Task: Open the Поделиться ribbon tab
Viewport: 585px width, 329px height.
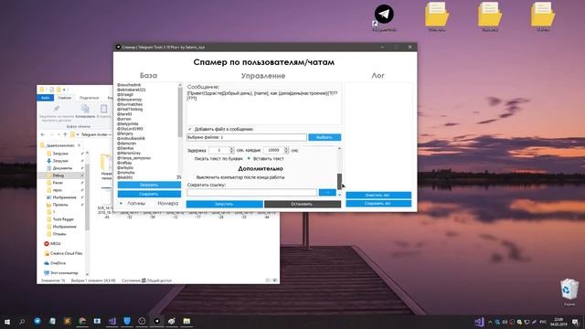Action: 89,98
